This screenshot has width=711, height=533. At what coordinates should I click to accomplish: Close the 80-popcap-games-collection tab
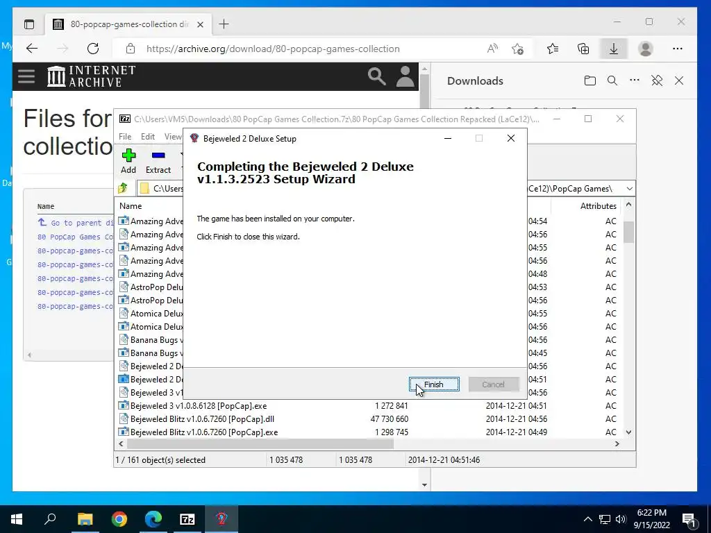tap(201, 24)
